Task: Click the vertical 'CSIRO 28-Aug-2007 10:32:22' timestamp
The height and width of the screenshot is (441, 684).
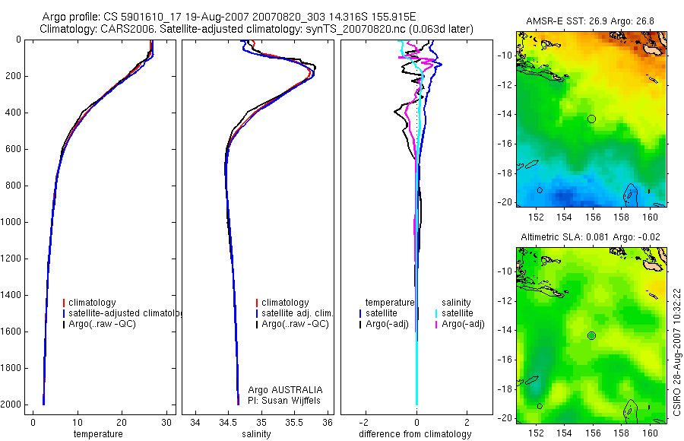Action: (676, 352)
